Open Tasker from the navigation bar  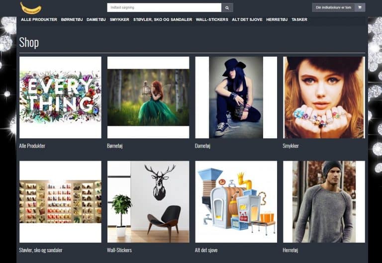tap(299, 19)
